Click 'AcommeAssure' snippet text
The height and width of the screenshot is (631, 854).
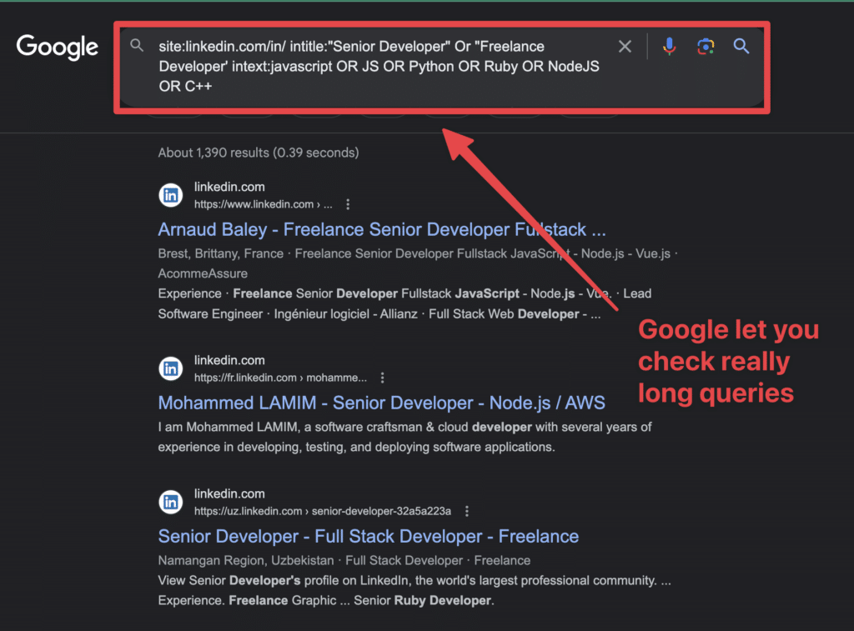click(x=203, y=273)
